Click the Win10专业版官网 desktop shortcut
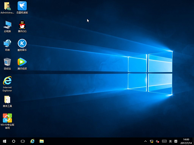The width and height of the screenshot is (194, 145). (7, 118)
